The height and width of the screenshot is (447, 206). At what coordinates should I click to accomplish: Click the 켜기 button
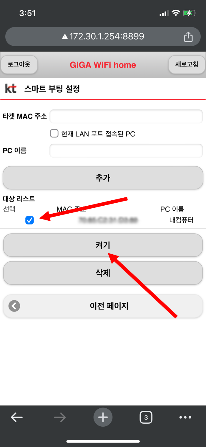(x=103, y=245)
